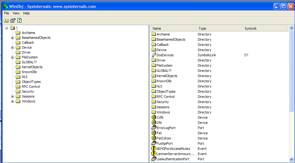Screen dimensions: 295x163
Task: Maximize the WinObj window
Action: pos(284,6)
